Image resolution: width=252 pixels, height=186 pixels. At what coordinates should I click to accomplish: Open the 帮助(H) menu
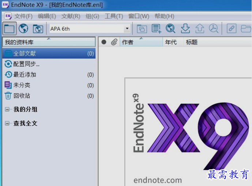[164, 16]
